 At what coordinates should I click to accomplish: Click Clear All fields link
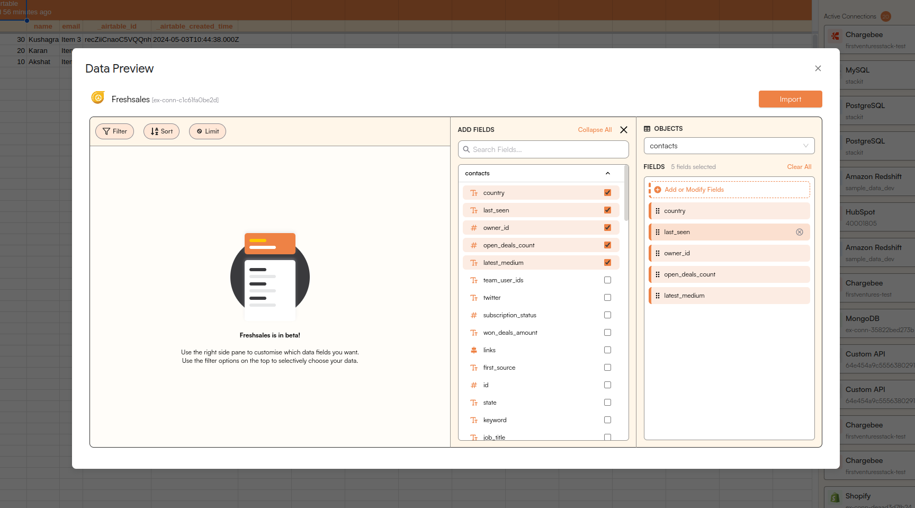click(799, 167)
